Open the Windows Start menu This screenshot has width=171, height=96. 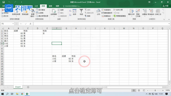coord(2,94)
